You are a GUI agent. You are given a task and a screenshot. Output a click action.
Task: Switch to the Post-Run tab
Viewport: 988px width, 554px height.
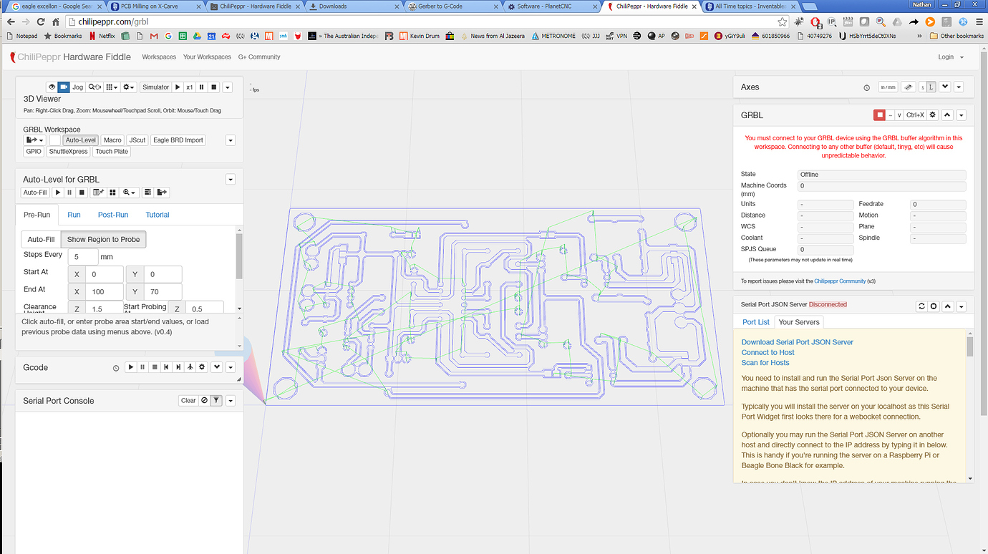point(113,215)
